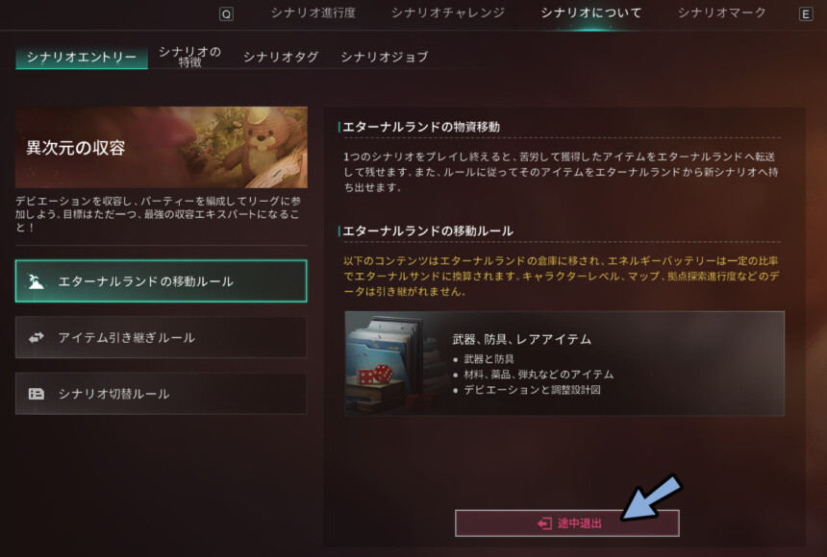Click the swap arrows icon for アイテム引き継ぎルール
This screenshot has height=557, width=827.
36,337
